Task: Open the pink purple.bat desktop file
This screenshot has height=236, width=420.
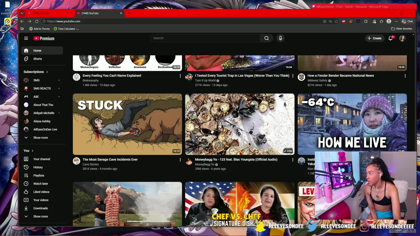Action: point(7,8)
